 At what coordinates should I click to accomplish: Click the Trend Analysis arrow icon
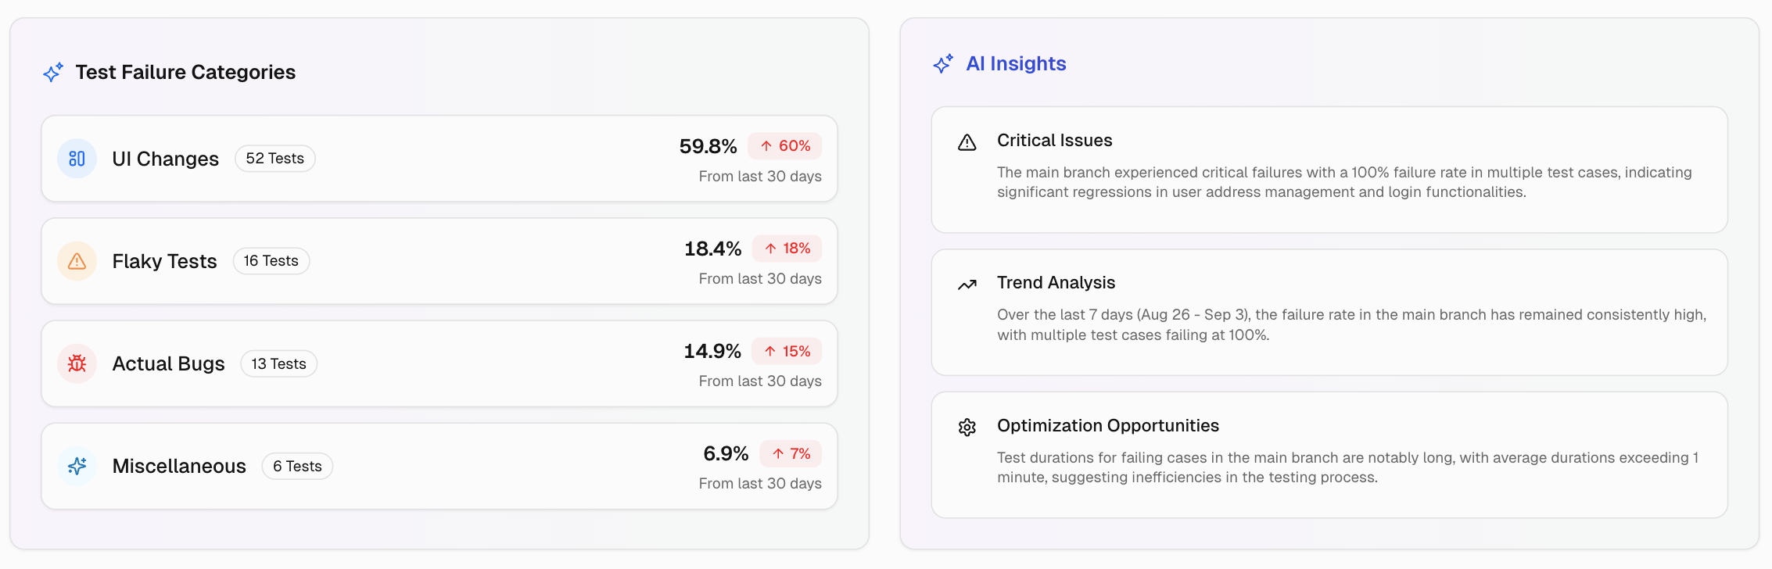(x=967, y=284)
